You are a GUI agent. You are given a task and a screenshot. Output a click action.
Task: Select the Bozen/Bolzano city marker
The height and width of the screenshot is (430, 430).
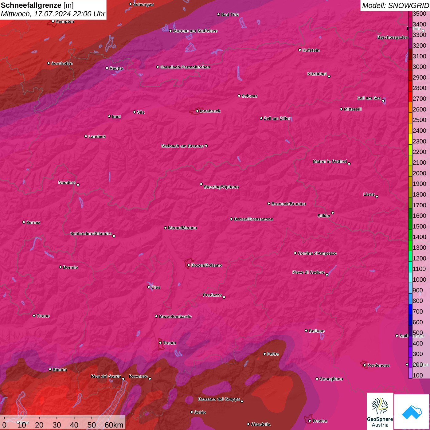[189, 265]
